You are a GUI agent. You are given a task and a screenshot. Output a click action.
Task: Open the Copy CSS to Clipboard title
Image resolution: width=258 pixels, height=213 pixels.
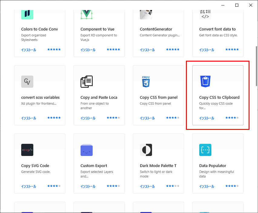click(x=219, y=97)
